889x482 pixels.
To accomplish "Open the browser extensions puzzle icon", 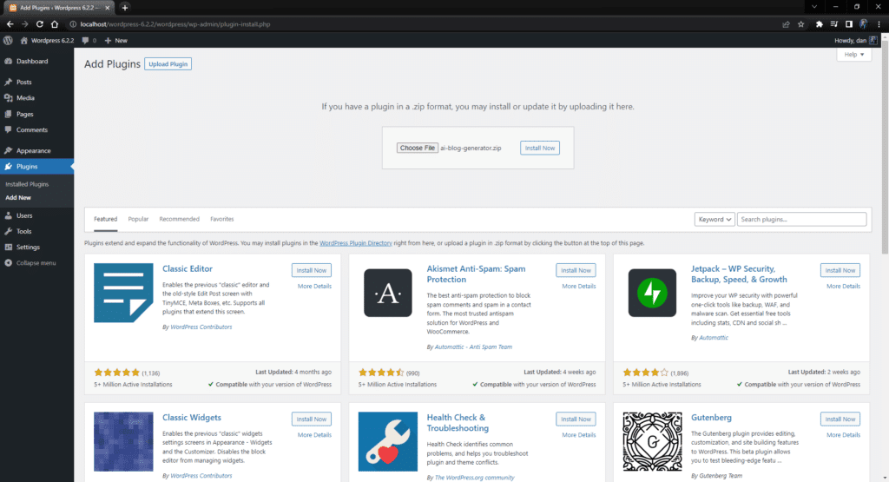I will 819,24.
